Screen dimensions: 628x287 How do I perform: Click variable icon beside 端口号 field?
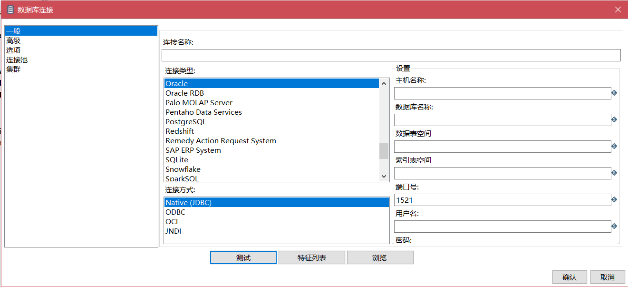[614, 200]
